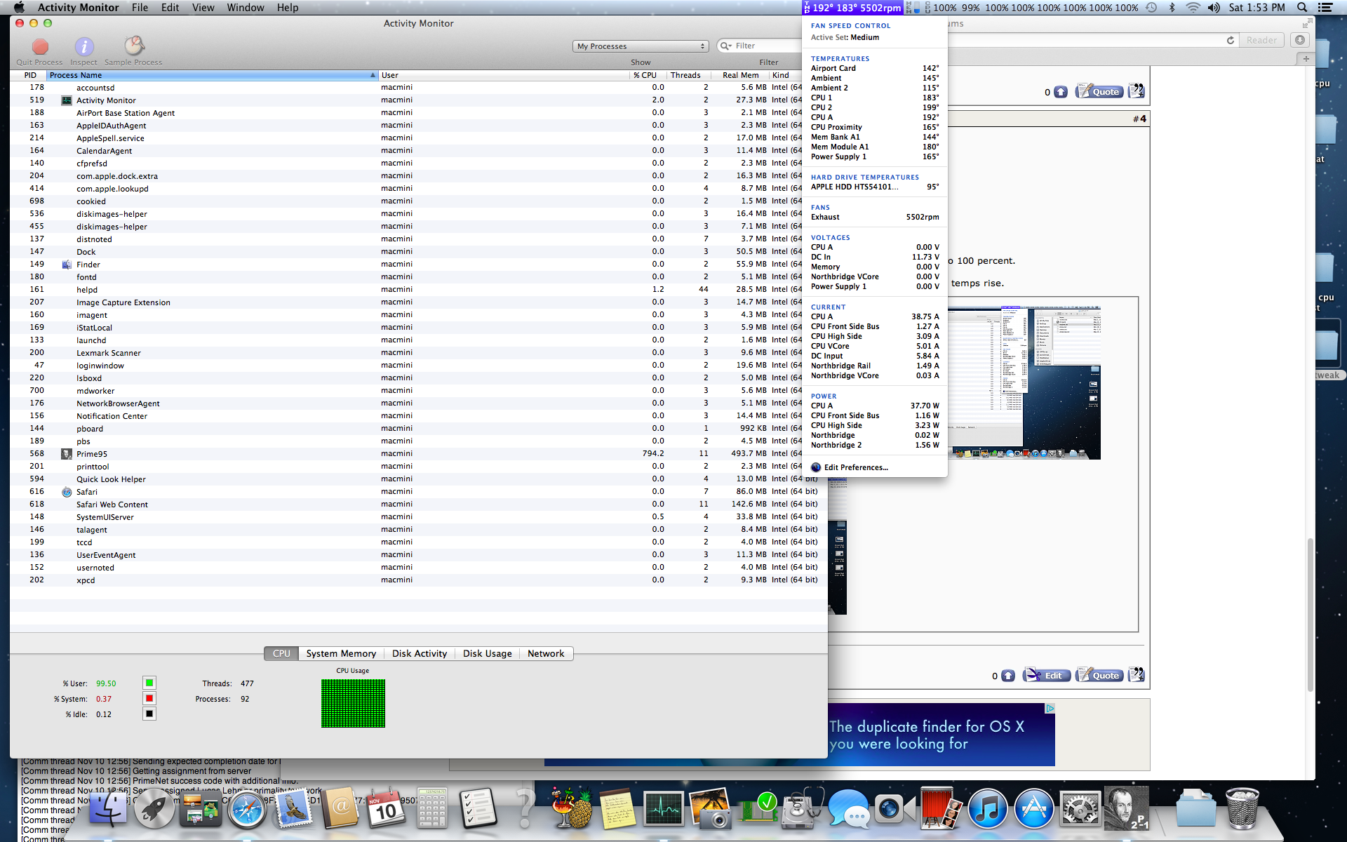
Task: Click the Inspect toolbar icon
Action: (x=84, y=46)
